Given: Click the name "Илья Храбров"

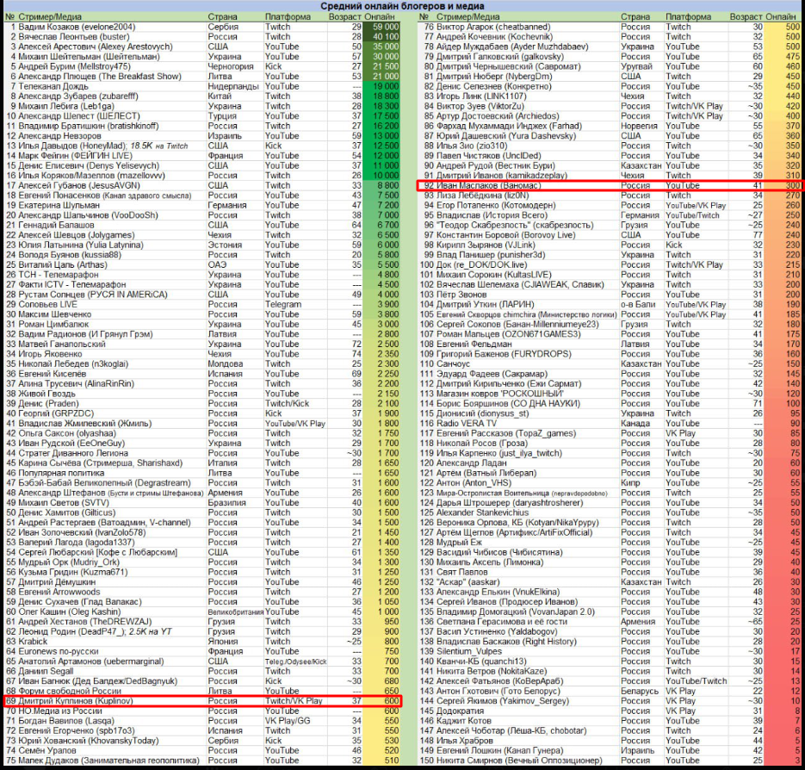Looking at the screenshot, I should (465, 740).
